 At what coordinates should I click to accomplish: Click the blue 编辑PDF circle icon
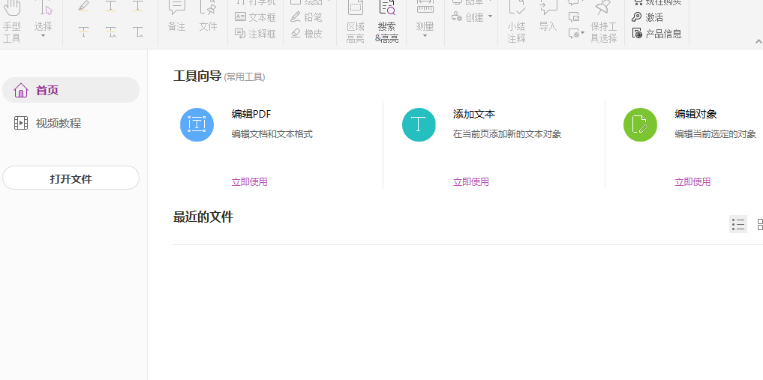click(x=197, y=125)
